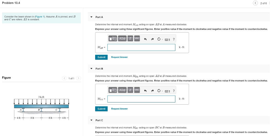270x136 pixels.
Task: Submit the Part A answer
Action: coord(101,57)
